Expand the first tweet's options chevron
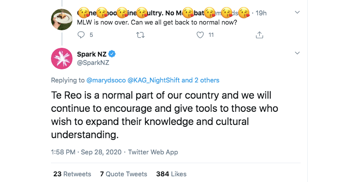Viewport: 356px width, 182px height. (x=297, y=12)
